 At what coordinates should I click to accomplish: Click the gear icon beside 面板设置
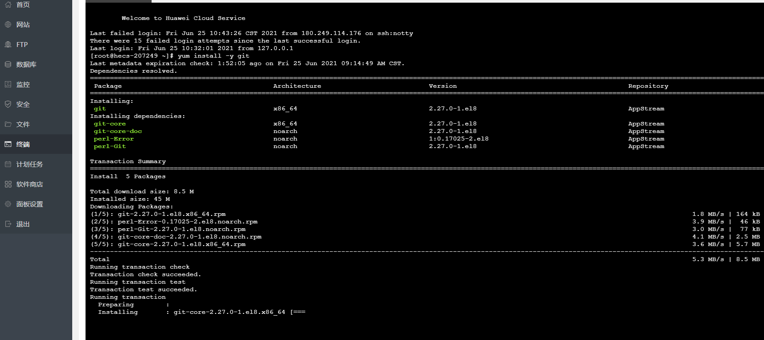[8, 204]
